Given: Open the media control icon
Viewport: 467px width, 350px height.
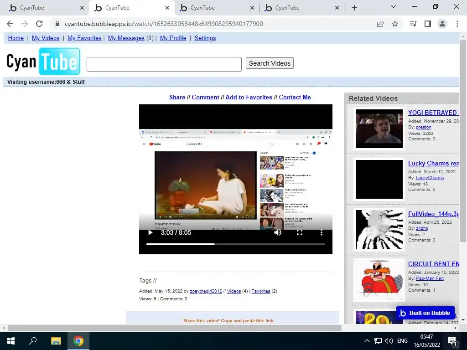Looking at the screenshot, I should 413,24.
